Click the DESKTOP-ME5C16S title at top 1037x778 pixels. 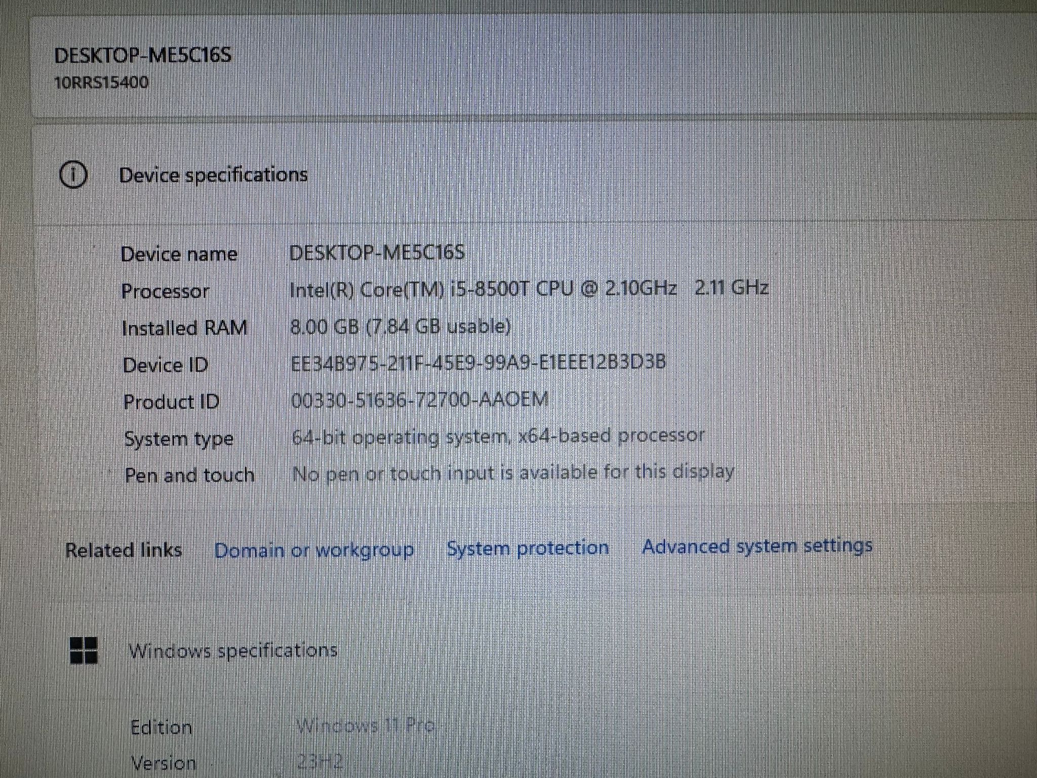pos(143,55)
